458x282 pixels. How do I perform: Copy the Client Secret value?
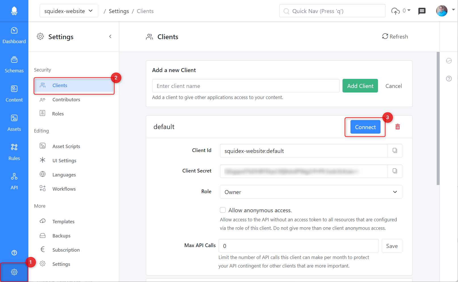(x=395, y=171)
